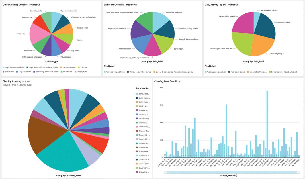Click the Tall Timber teal legend swatch

137,143
